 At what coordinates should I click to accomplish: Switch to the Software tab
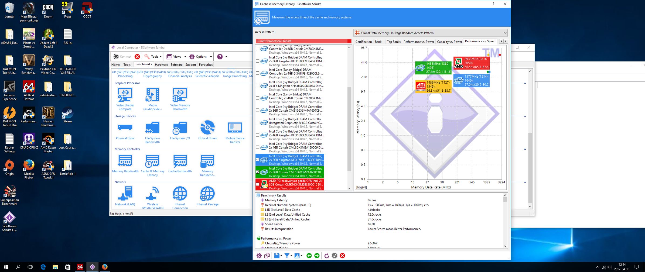pos(176,65)
